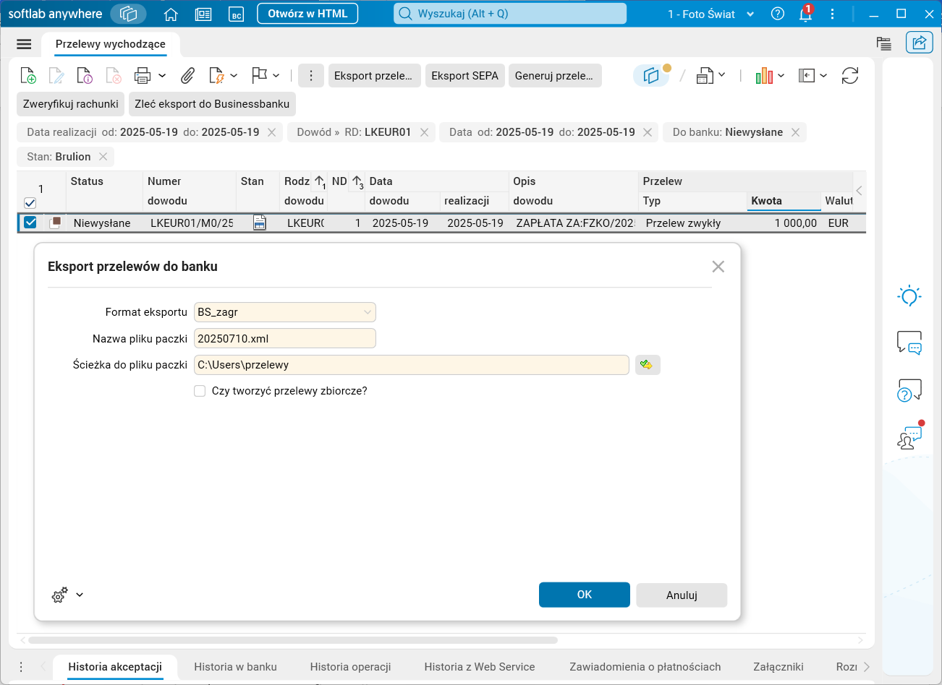
Task: Toggle the select-all checkbox in table header
Action: pyautogui.click(x=30, y=203)
